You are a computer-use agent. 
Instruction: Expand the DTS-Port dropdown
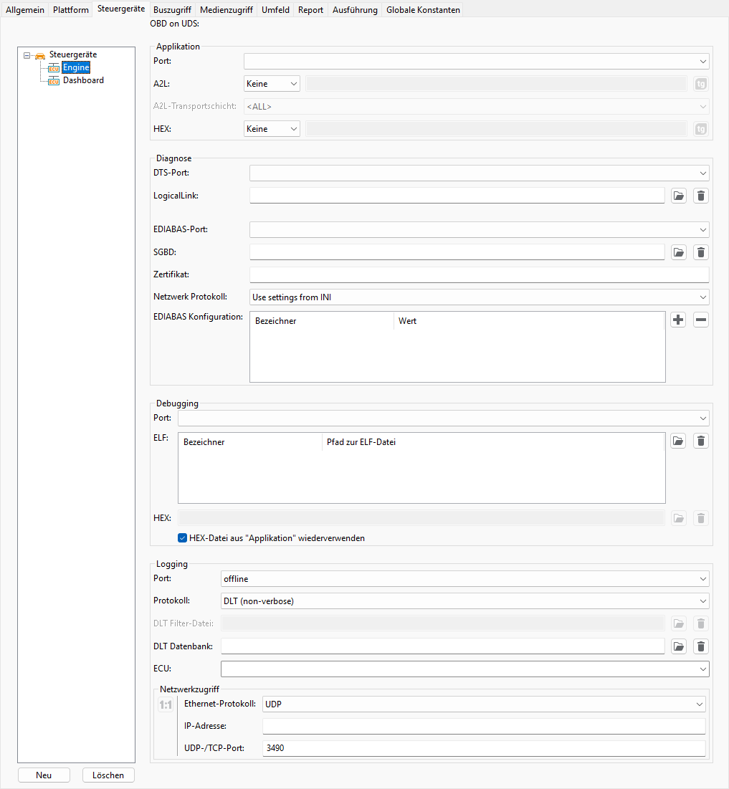pos(480,173)
